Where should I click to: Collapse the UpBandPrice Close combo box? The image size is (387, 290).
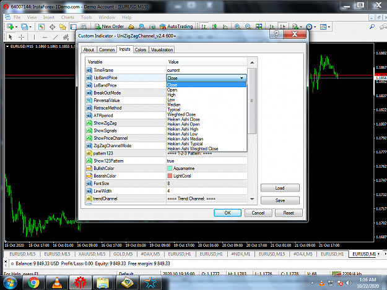point(241,78)
